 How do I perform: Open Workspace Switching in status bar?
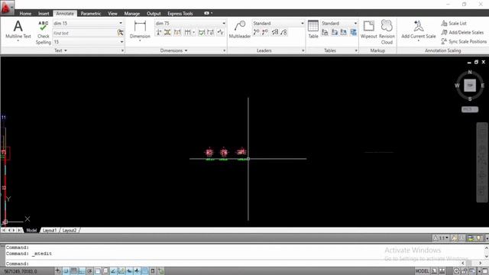point(456,271)
